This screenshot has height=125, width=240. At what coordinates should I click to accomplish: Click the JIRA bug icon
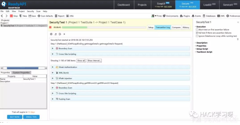67,16
